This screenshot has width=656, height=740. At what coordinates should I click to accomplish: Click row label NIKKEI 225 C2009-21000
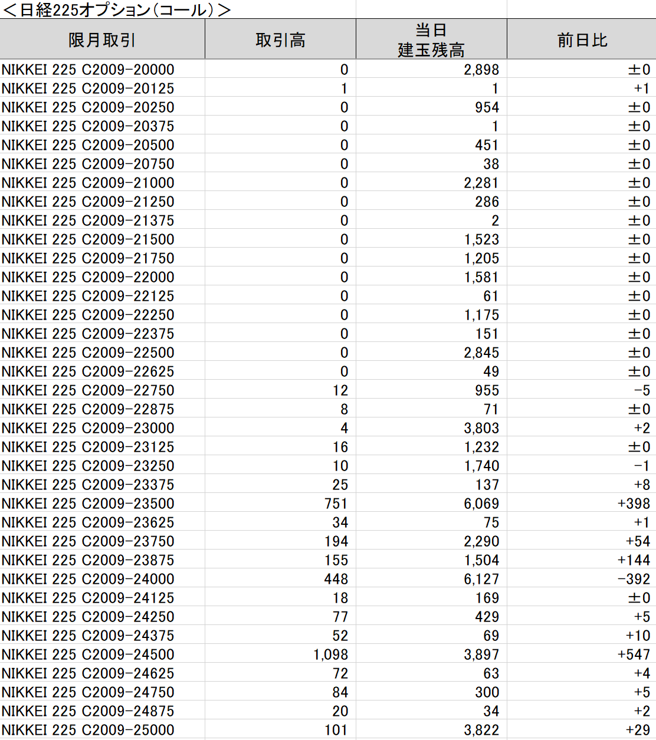[88, 183]
